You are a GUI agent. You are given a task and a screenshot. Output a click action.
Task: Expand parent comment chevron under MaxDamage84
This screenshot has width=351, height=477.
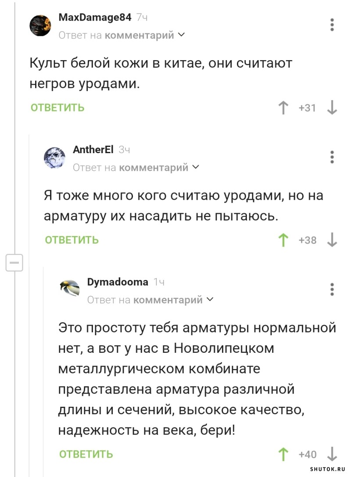[x=181, y=35]
